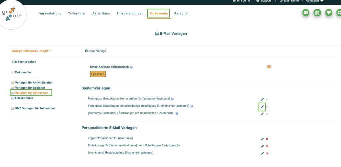Viewport: 341px width, 167px height.
Task: Click the green envelope mail icon
Action: point(306,13)
